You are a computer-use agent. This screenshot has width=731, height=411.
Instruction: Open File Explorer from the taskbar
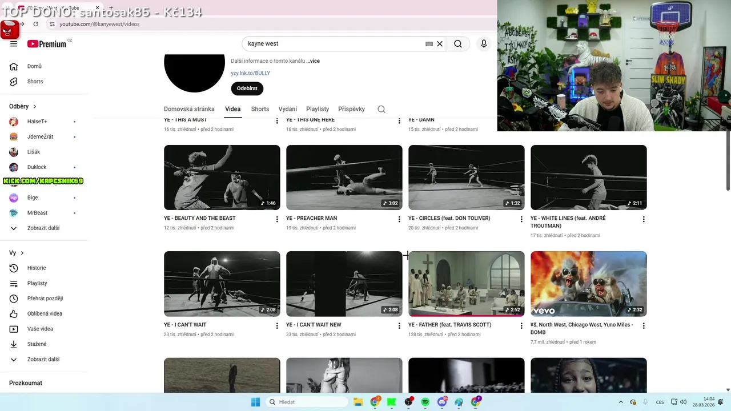click(358, 402)
